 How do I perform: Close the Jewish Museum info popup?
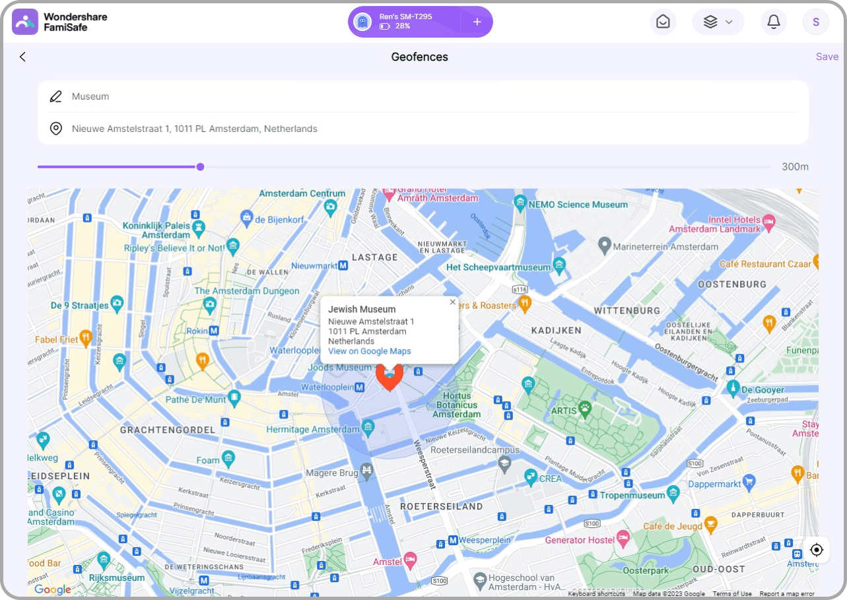pos(453,302)
